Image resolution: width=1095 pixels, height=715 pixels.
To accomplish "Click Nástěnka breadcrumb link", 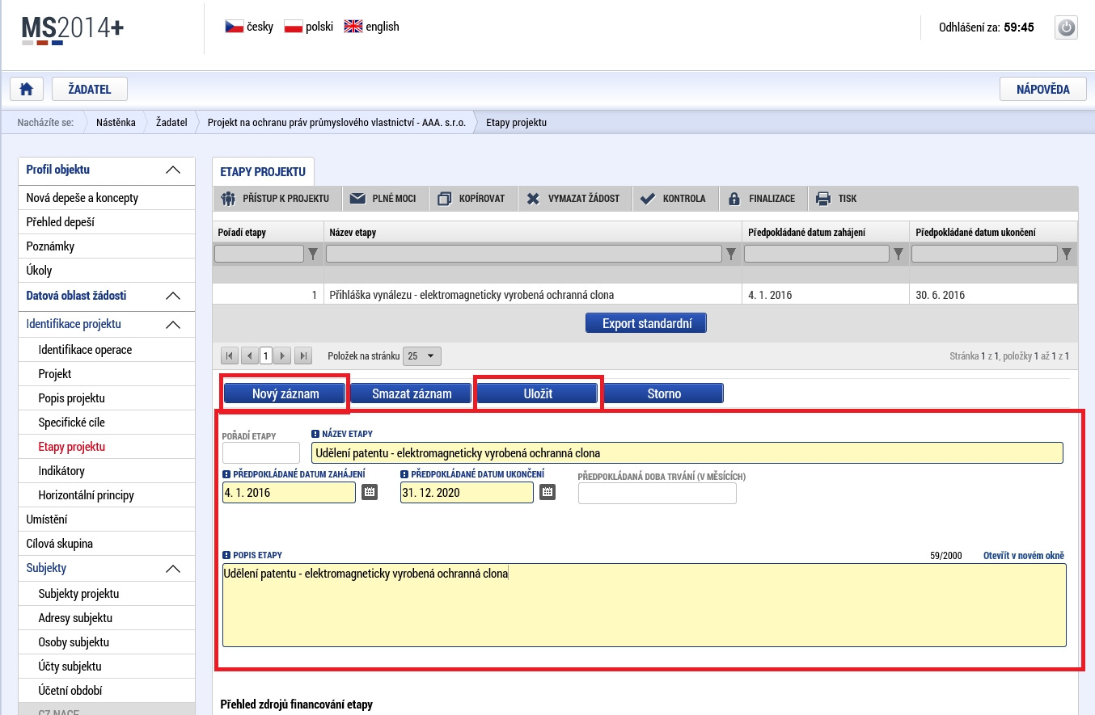I will coord(116,123).
